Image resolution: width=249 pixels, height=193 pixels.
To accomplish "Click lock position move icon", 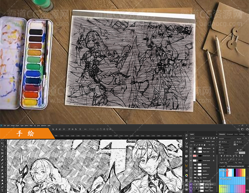I will coord(200,145).
